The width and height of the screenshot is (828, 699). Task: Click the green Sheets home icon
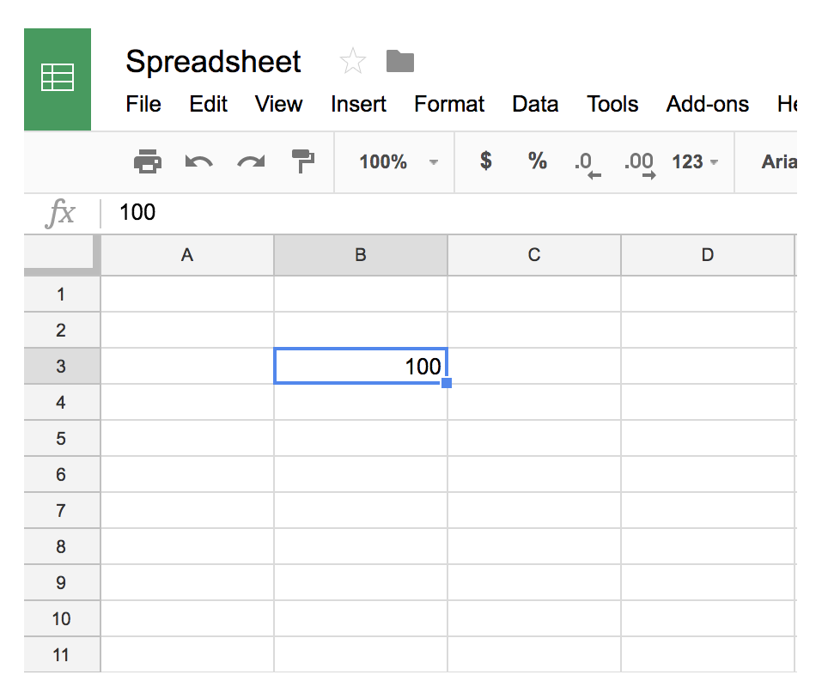58,79
